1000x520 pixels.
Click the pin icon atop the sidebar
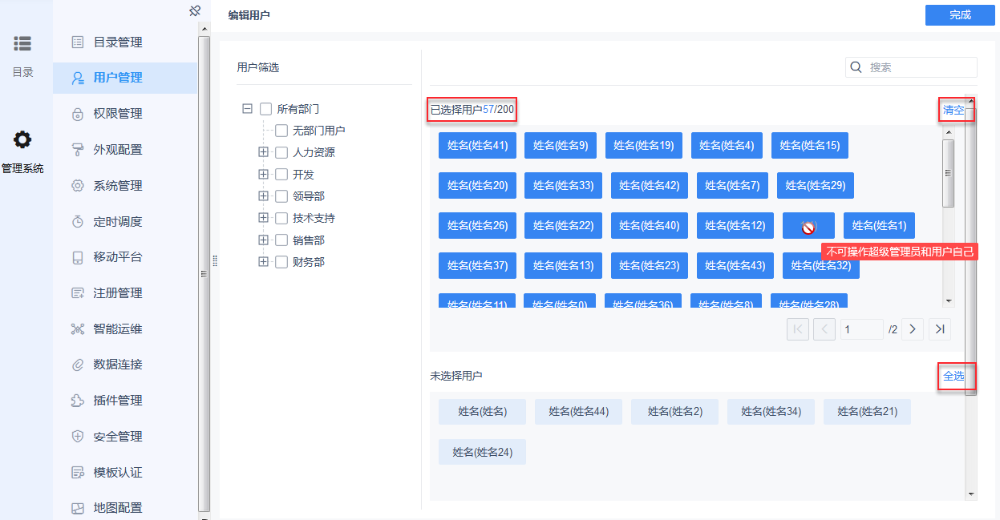coord(194,11)
